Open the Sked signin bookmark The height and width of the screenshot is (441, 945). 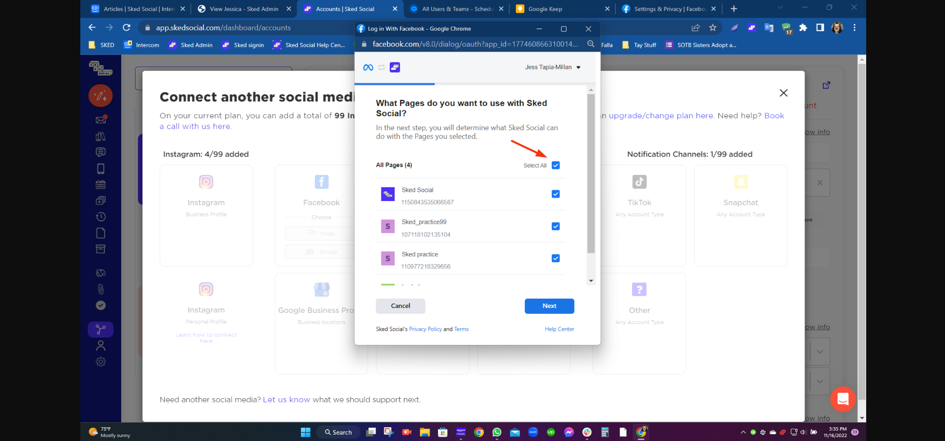243,45
